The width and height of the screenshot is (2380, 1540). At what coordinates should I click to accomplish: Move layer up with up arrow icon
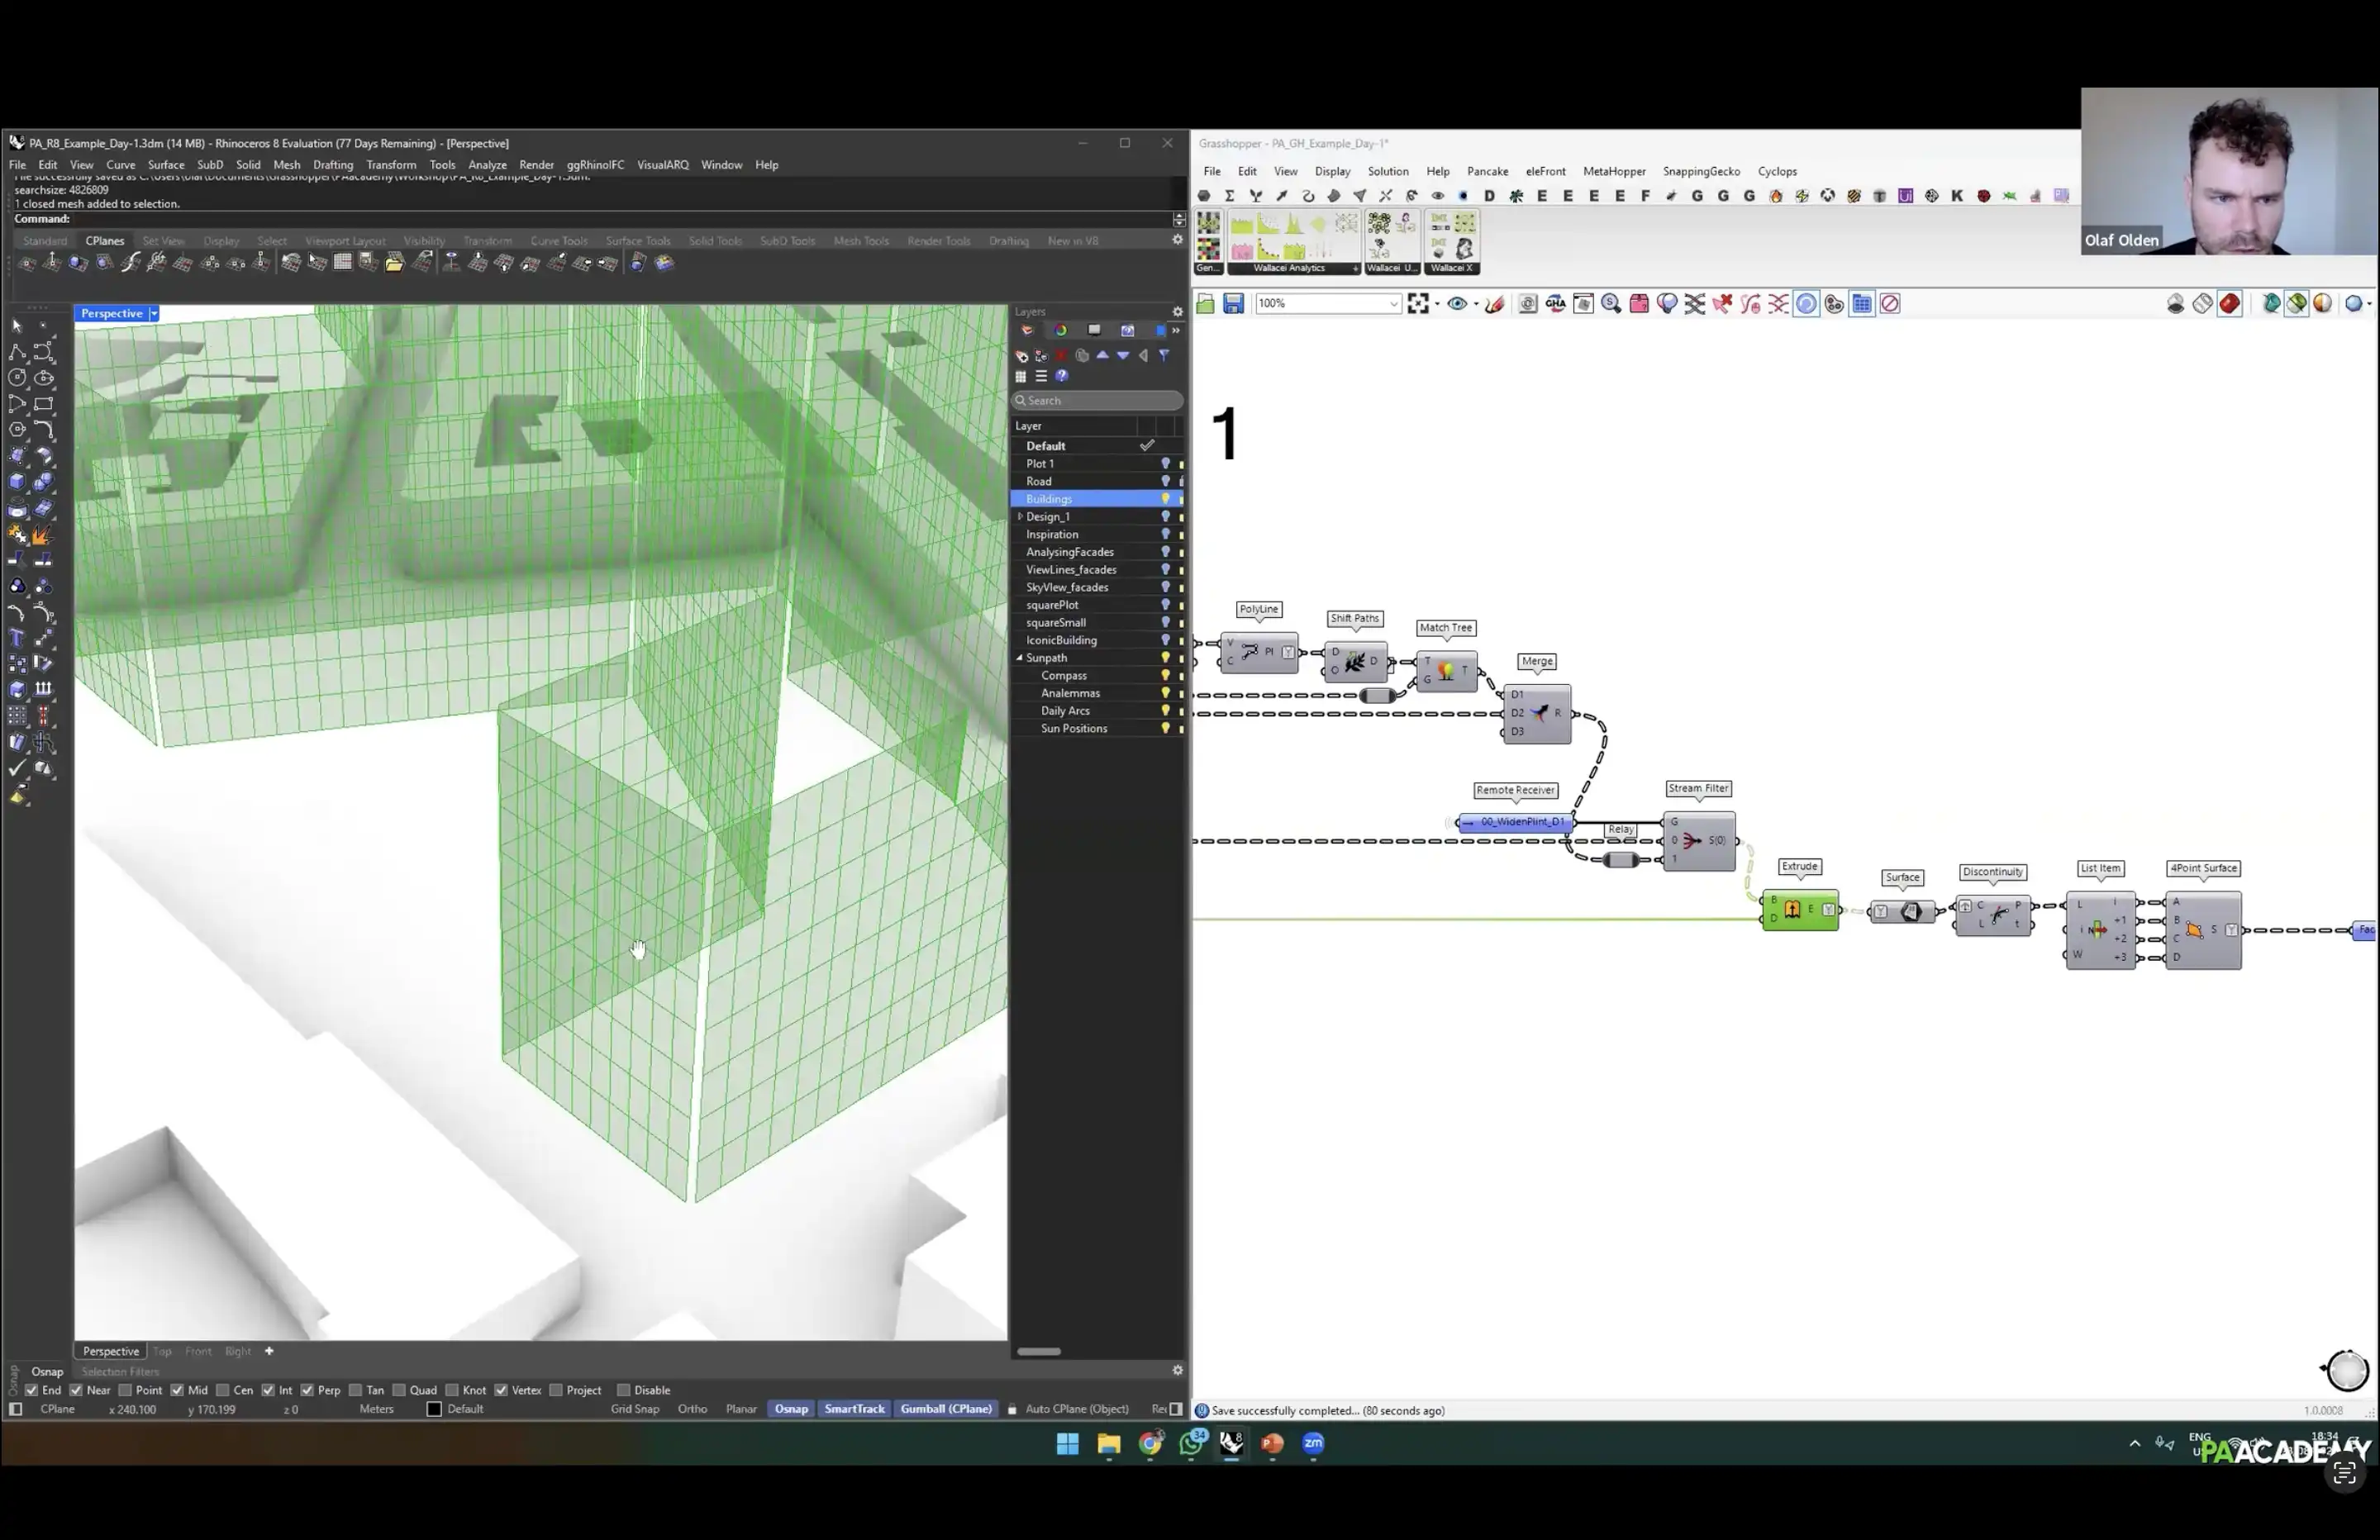1102,355
